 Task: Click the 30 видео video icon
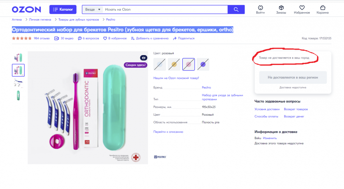click(x=57, y=38)
